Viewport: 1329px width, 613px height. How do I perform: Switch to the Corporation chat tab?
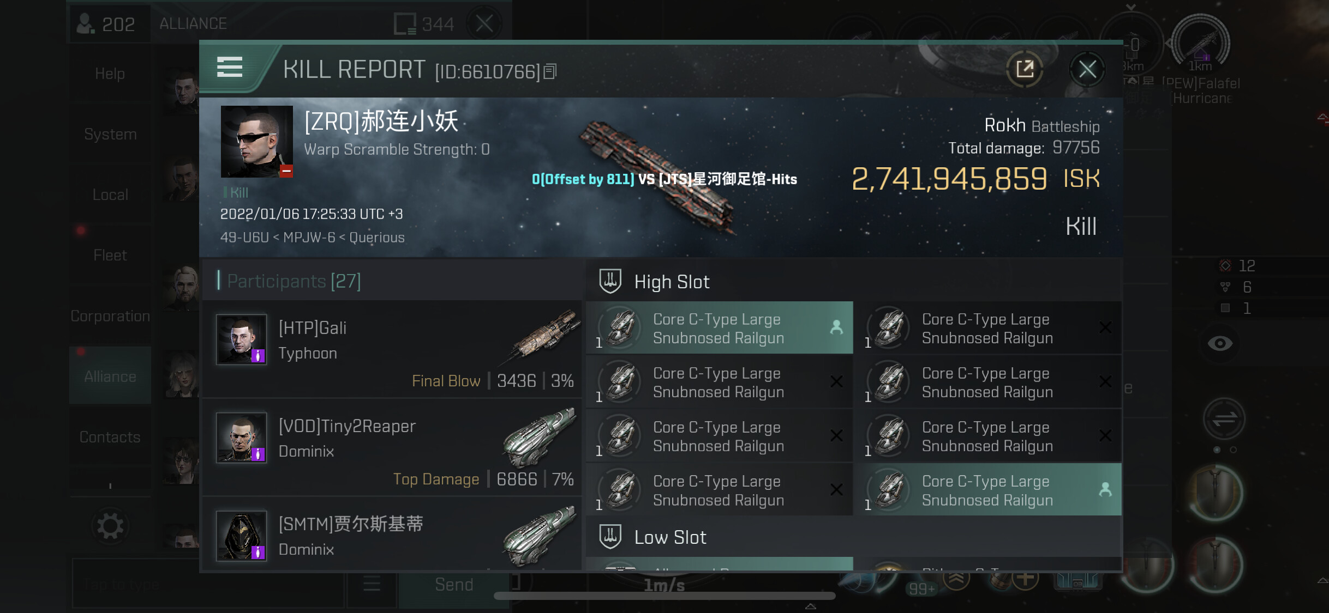pos(110,316)
